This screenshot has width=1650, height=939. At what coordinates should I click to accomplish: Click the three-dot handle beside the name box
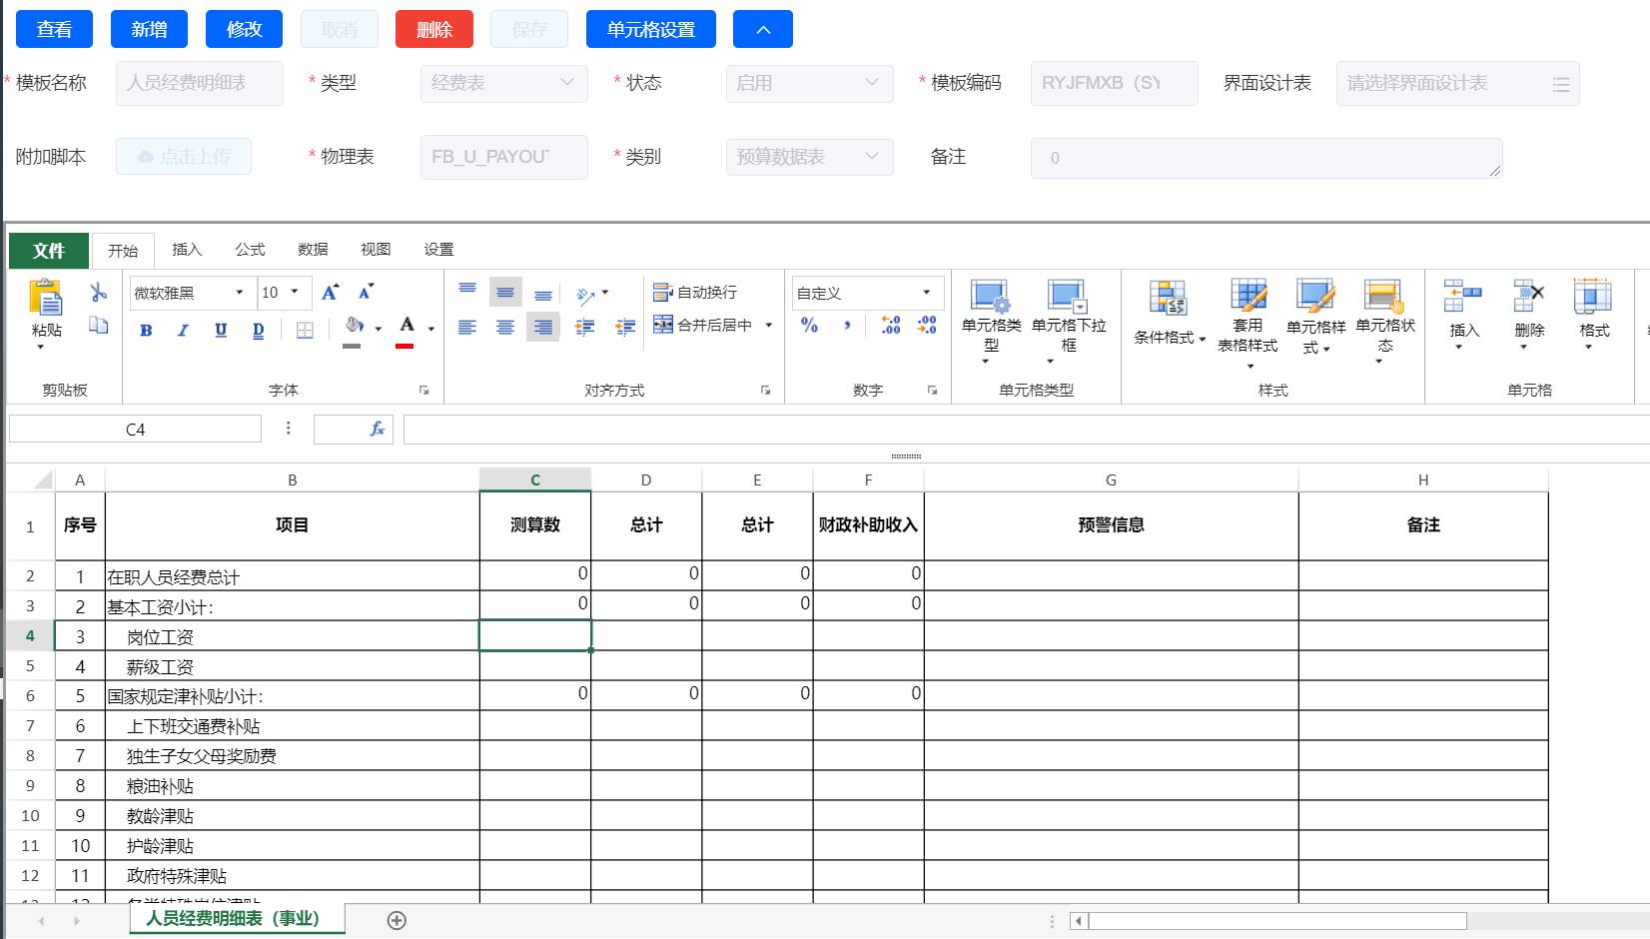pyautogui.click(x=288, y=429)
